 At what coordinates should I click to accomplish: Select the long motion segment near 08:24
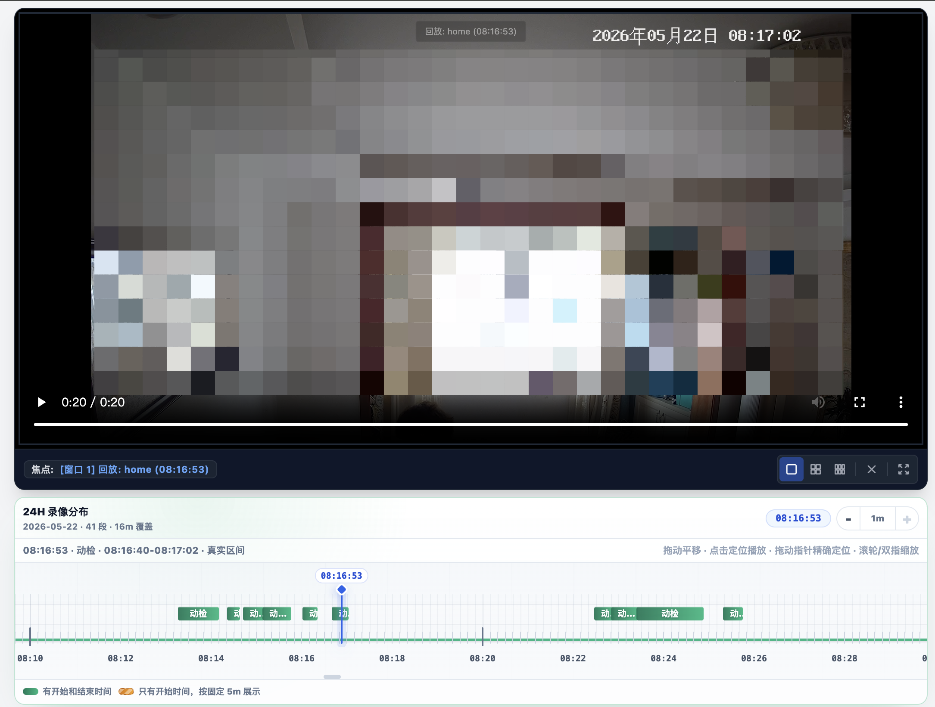point(670,614)
